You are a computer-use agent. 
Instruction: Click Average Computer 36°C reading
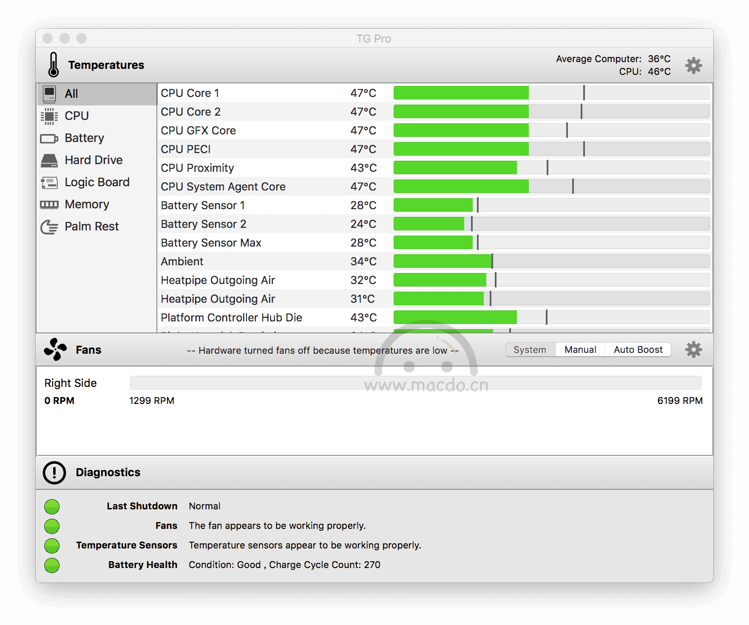pos(613,59)
